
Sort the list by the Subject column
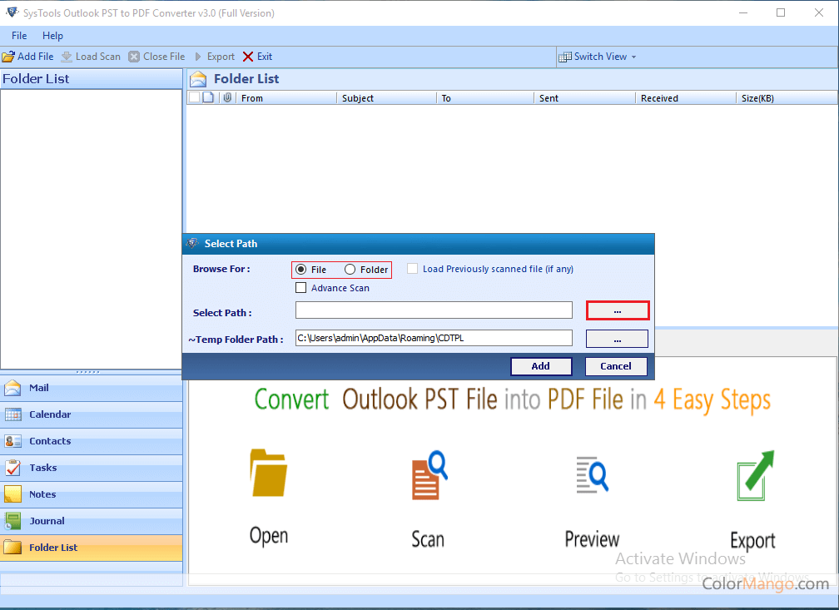(387, 98)
